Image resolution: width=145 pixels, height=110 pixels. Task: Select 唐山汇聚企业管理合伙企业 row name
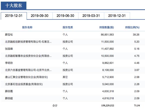(x=26, y=77)
